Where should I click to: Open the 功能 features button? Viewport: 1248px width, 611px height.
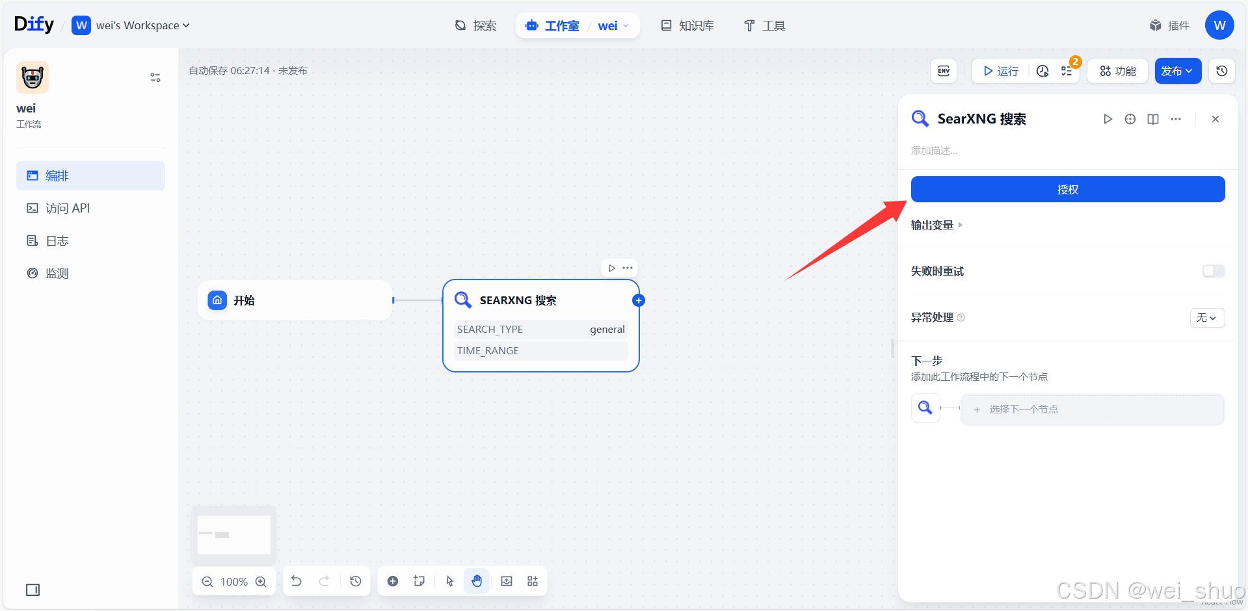pyautogui.click(x=1118, y=71)
